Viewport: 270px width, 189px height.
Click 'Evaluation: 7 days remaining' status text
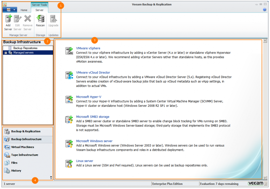[219, 184]
